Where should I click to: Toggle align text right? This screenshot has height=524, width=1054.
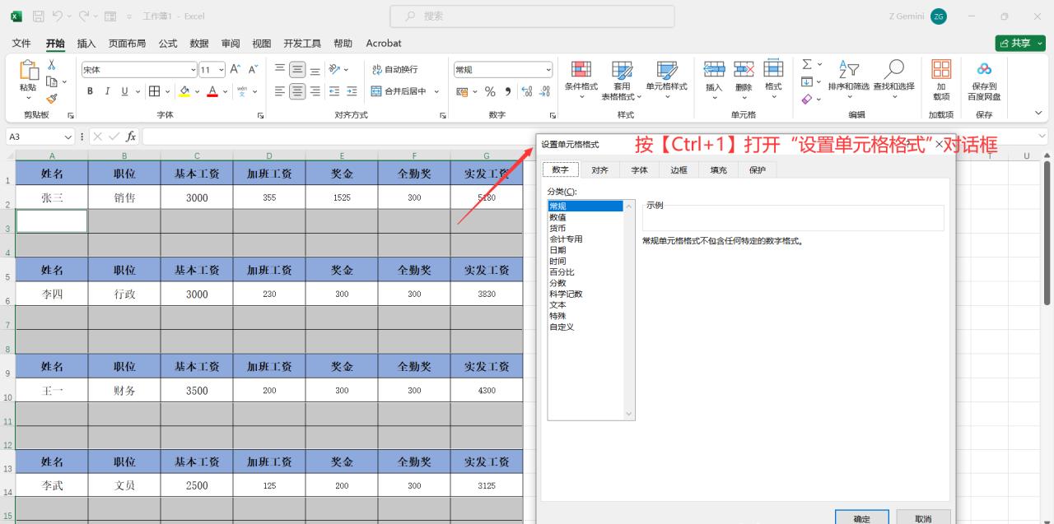pyautogui.click(x=315, y=91)
